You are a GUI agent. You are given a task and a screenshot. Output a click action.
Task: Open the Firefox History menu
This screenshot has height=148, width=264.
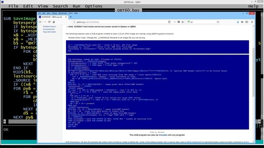pos(54,13)
